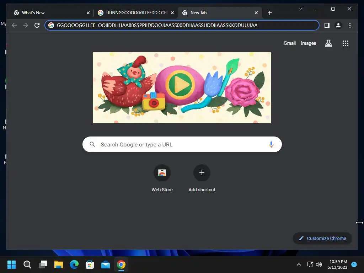Screen dimensions: 364x273
Task: Open the Chrome side panel
Action: (x=327, y=25)
